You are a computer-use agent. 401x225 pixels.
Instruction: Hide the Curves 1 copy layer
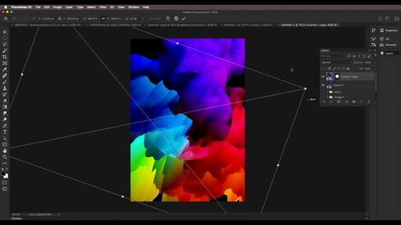pyautogui.click(x=323, y=76)
